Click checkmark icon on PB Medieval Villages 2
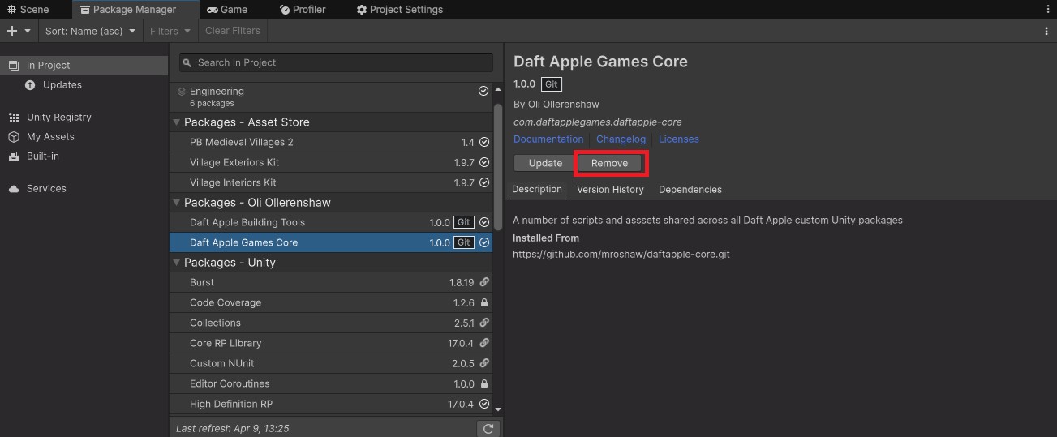This screenshot has width=1057, height=437. 484,142
